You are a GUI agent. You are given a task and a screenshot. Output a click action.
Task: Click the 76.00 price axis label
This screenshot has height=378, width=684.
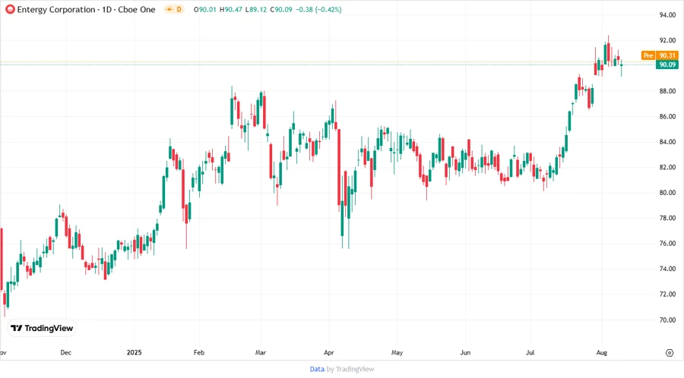click(x=667, y=244)
